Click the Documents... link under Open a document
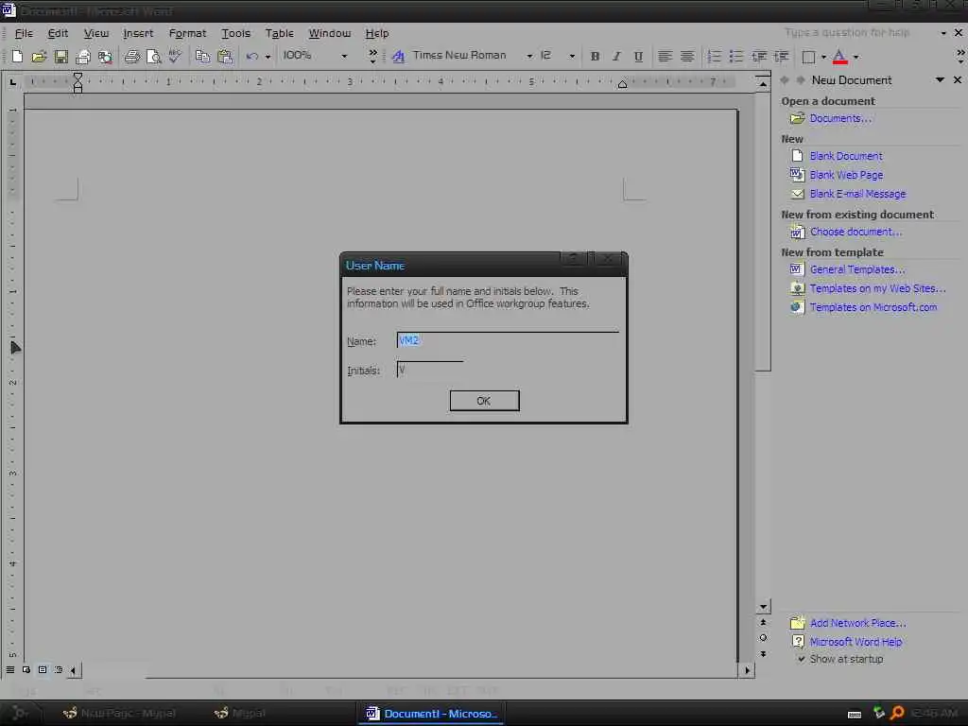This screenshot has height=726, width=968. click(x=840, y=118)
